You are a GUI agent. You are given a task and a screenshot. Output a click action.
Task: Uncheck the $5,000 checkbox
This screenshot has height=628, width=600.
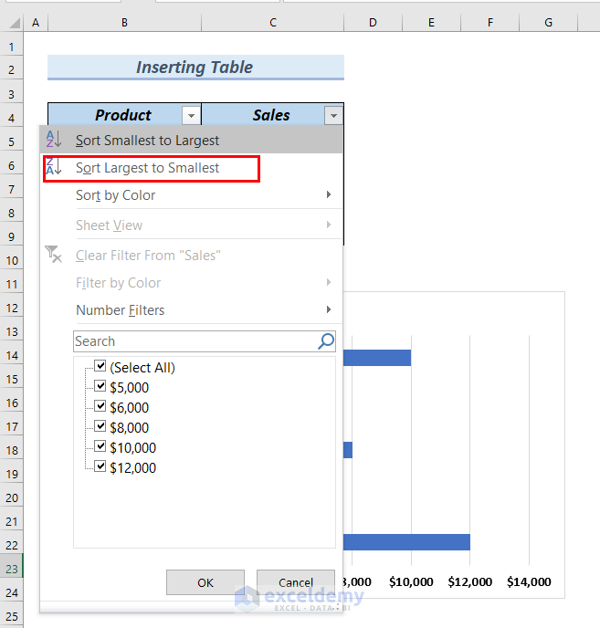[100, 386]
